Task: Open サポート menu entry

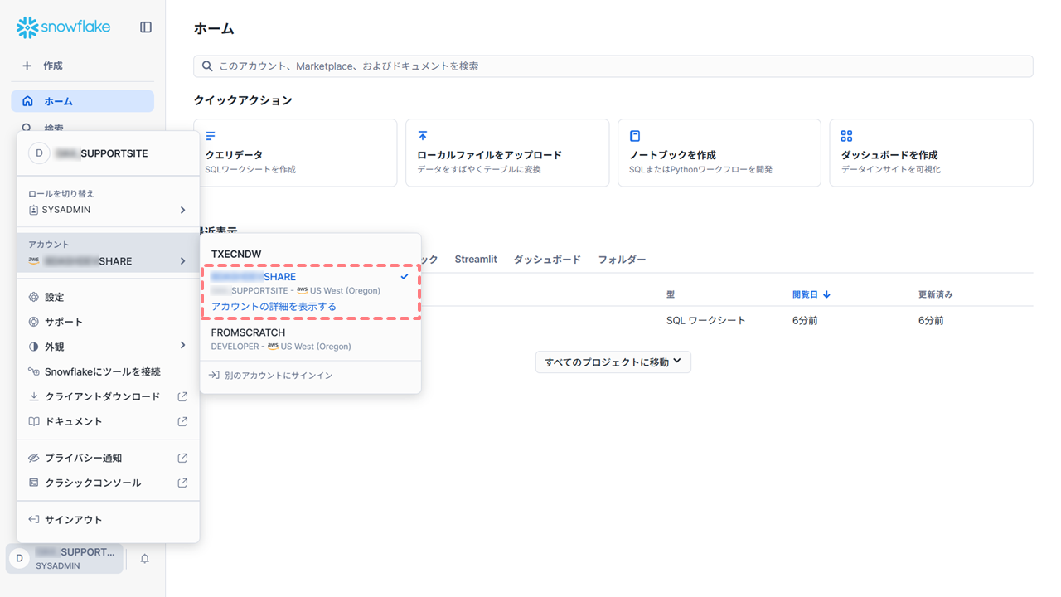Action: [108, 322]
